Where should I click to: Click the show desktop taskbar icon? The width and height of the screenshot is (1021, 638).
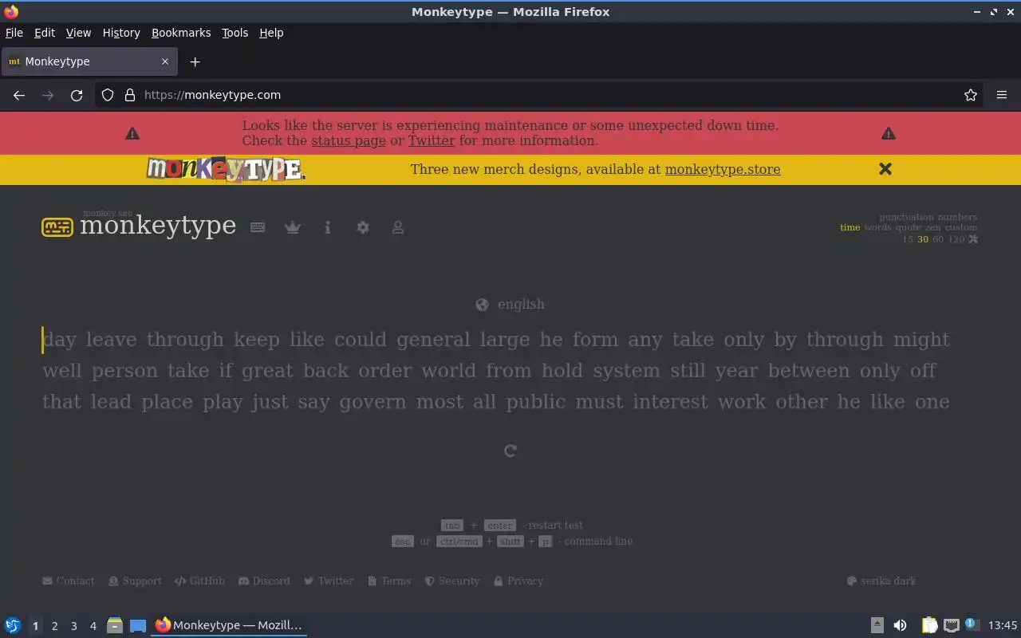coord(138,625)
